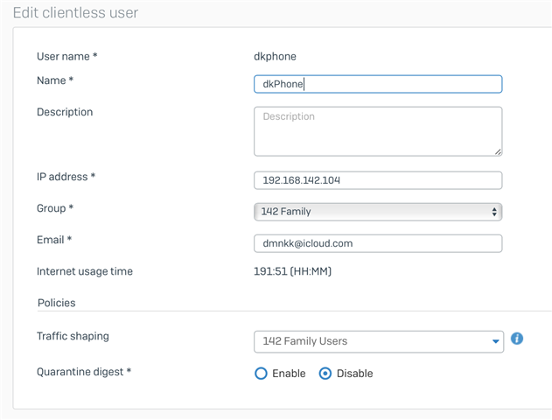Click the Email field with dmnkk@icloud.com

[x=377, y=243]
